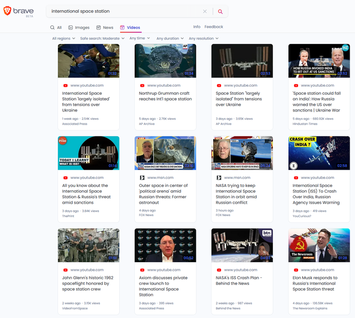Click the YouTube icon on the Elon Musk card

(296, 270)
